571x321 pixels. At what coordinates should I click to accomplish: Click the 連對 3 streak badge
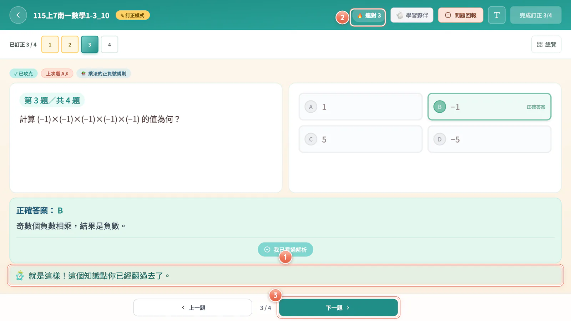coord(368,16)
